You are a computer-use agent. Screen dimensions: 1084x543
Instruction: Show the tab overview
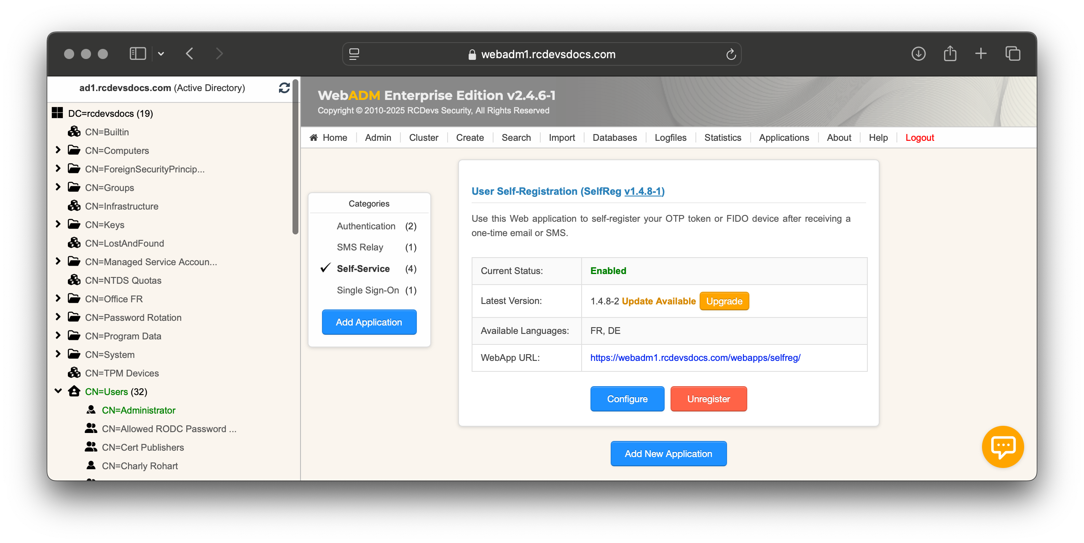[x=1013, y=54]
